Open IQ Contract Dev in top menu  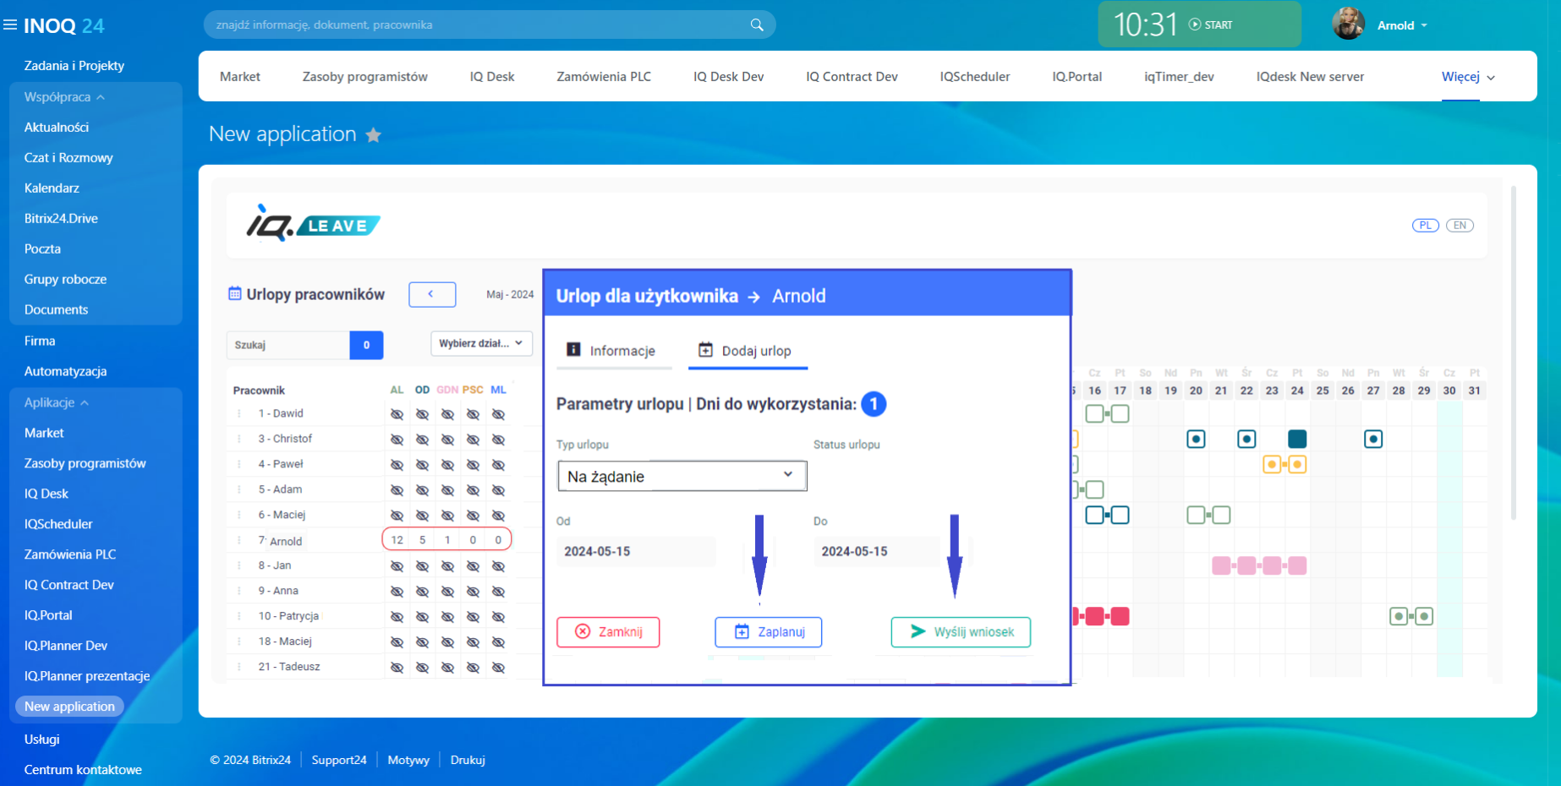(x=852, y=77)
